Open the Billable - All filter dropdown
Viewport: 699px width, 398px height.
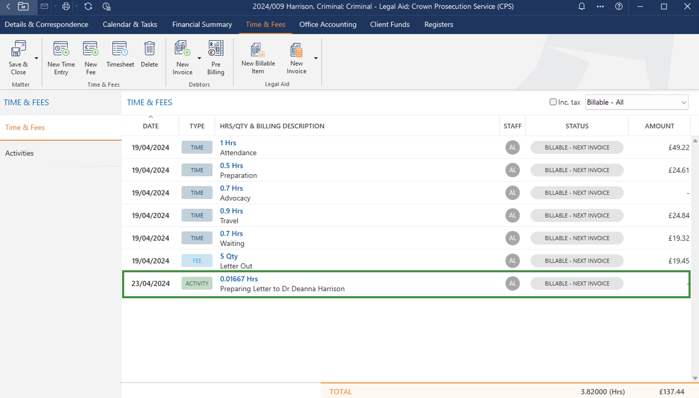point(636,102)
